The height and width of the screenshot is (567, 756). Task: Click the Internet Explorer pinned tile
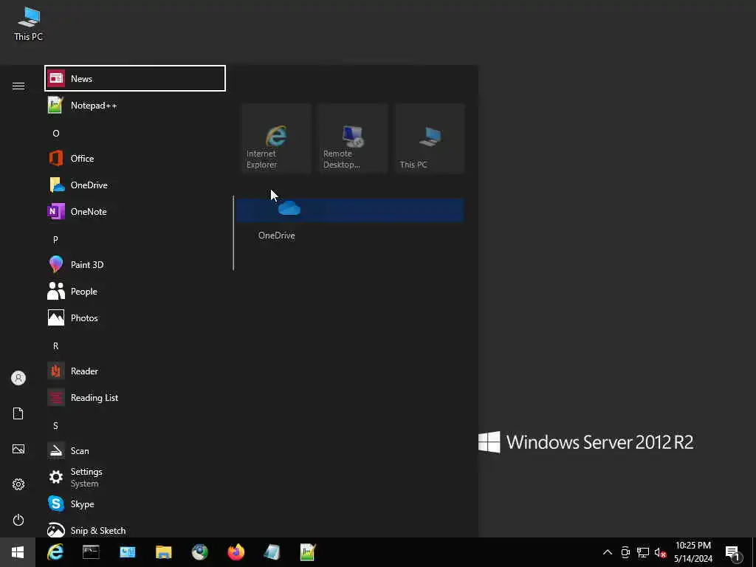276,138
